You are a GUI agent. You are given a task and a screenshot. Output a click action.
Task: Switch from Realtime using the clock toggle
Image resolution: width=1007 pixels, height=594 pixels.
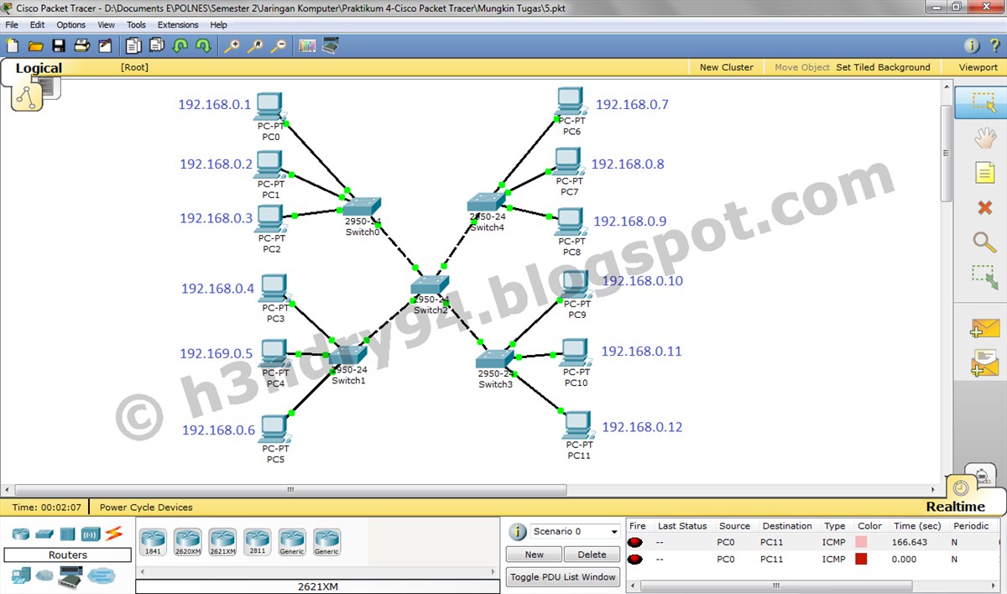(963, 489)
